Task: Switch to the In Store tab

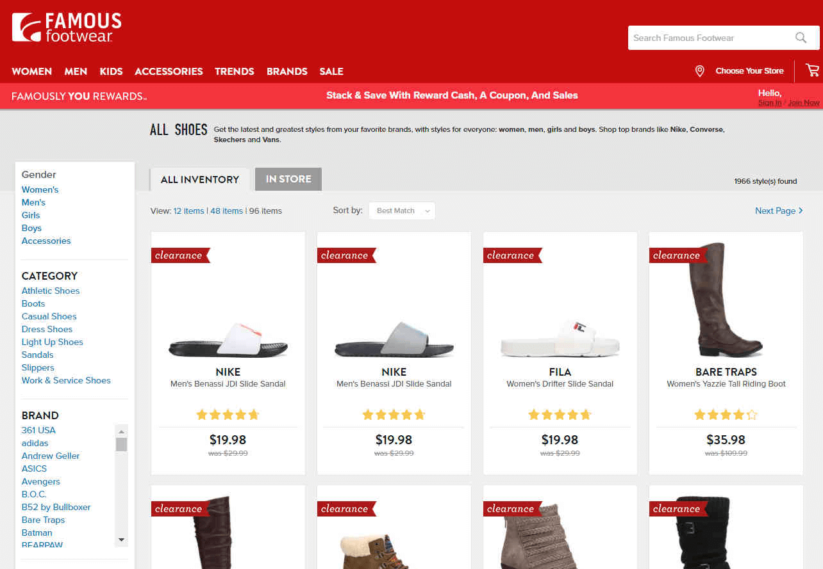Action: [x=288, y=179]
